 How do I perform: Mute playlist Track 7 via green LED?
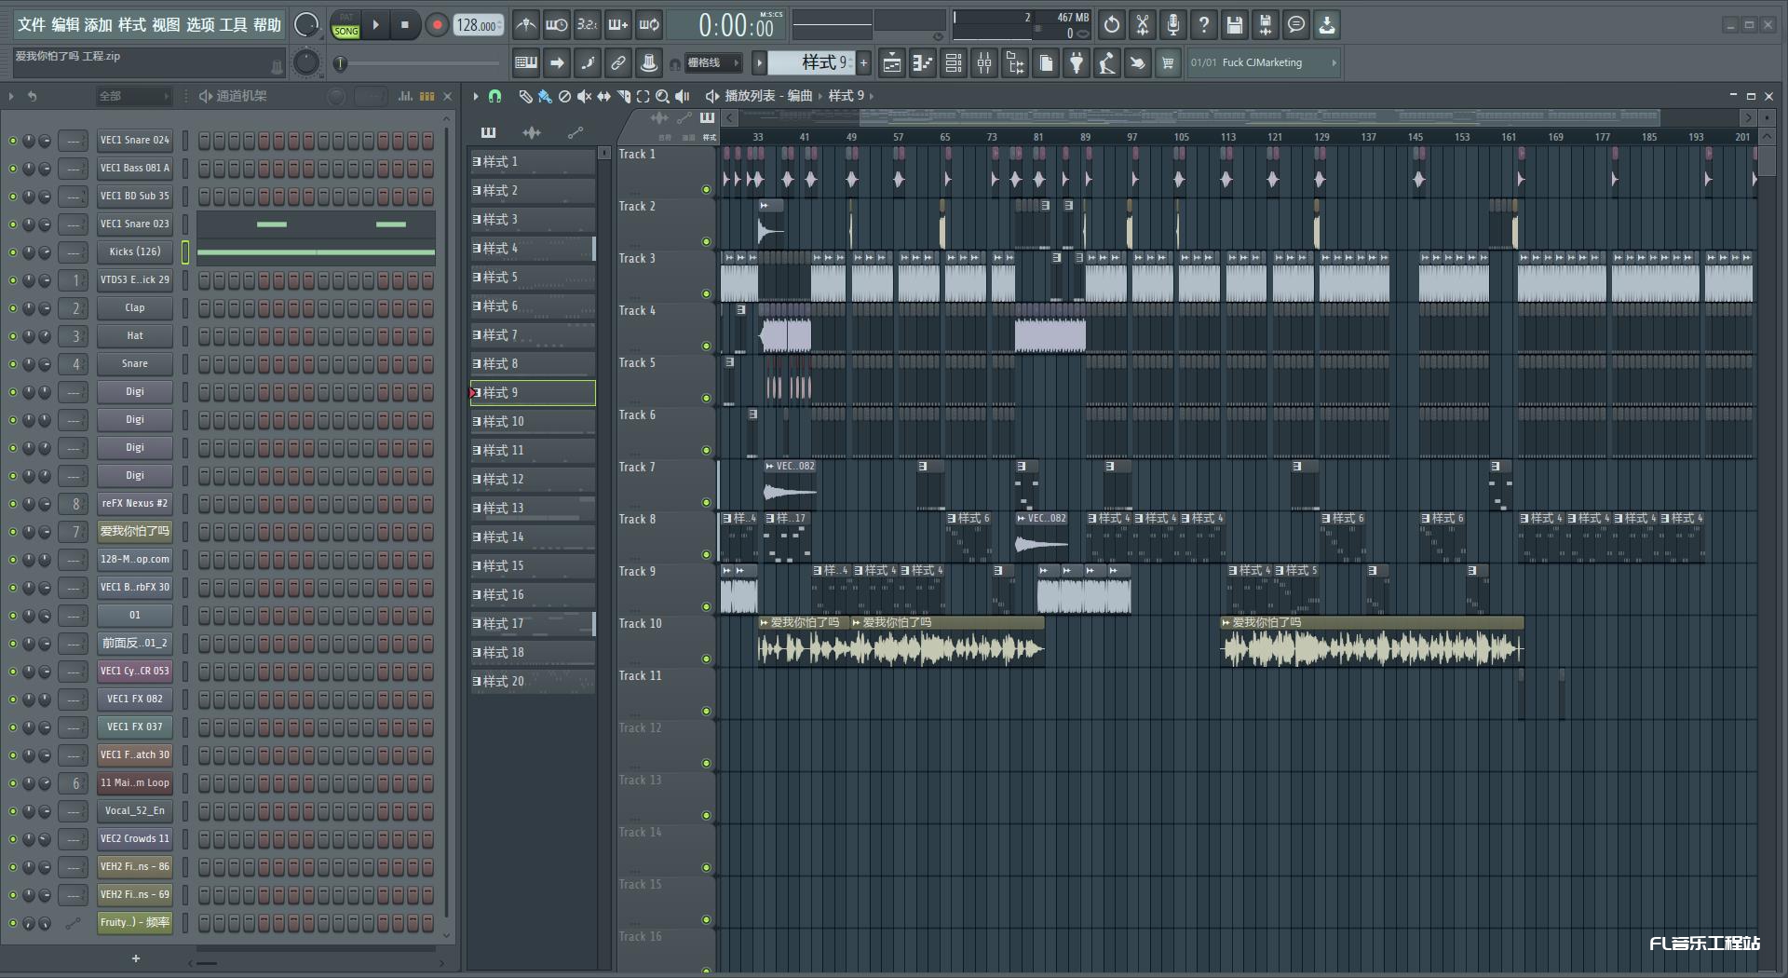click(x=706, y=503)
